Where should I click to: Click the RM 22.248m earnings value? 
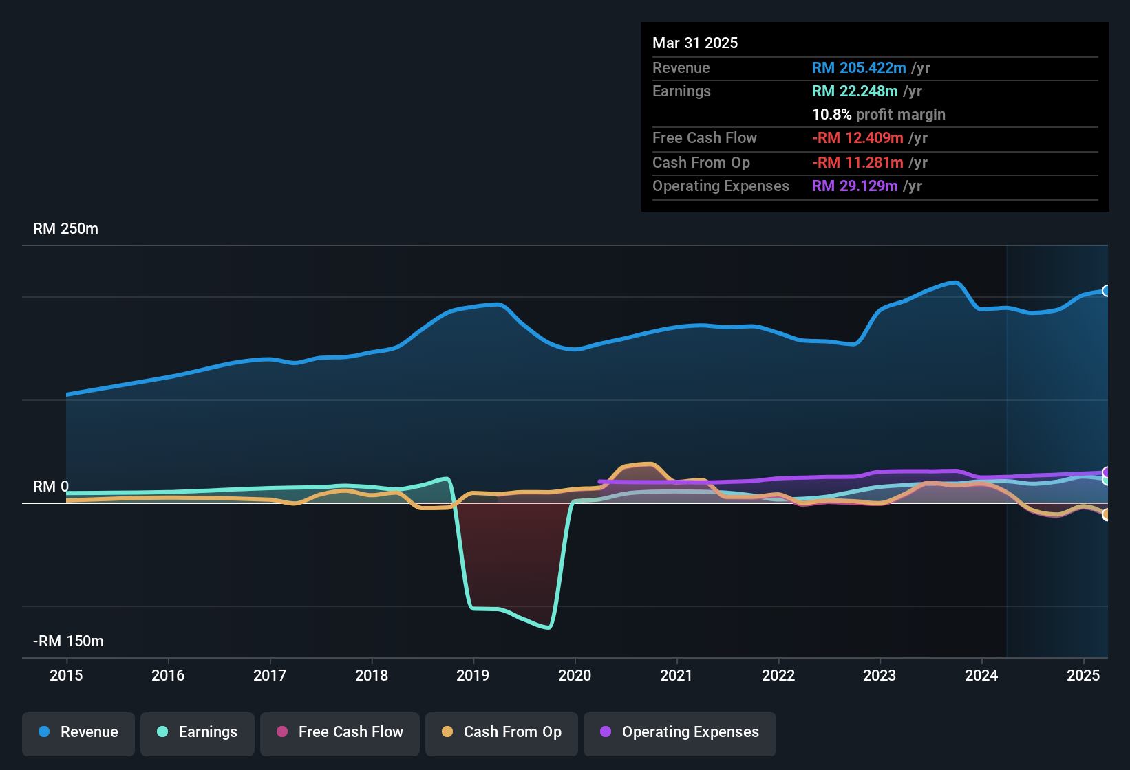tap(855, 91)
